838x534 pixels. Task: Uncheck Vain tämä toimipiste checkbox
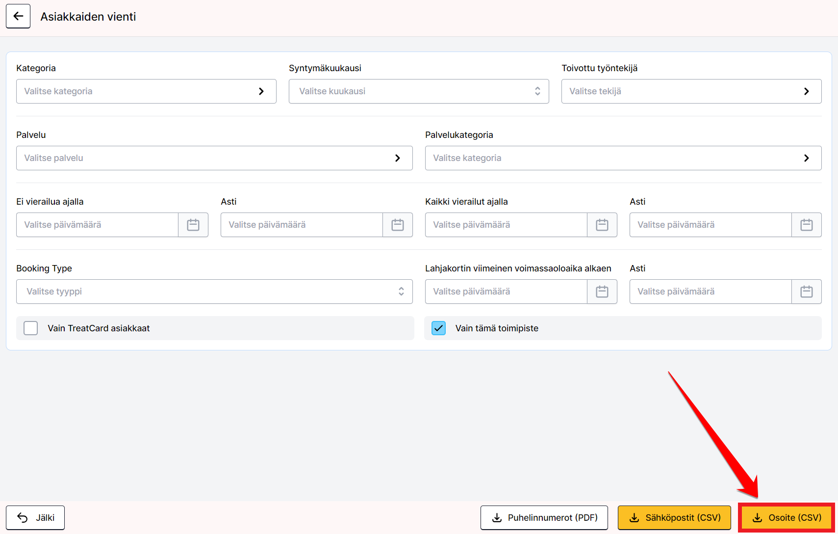tap(439, 328)
